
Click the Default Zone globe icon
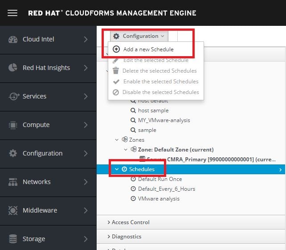click(x=134, y=149)
